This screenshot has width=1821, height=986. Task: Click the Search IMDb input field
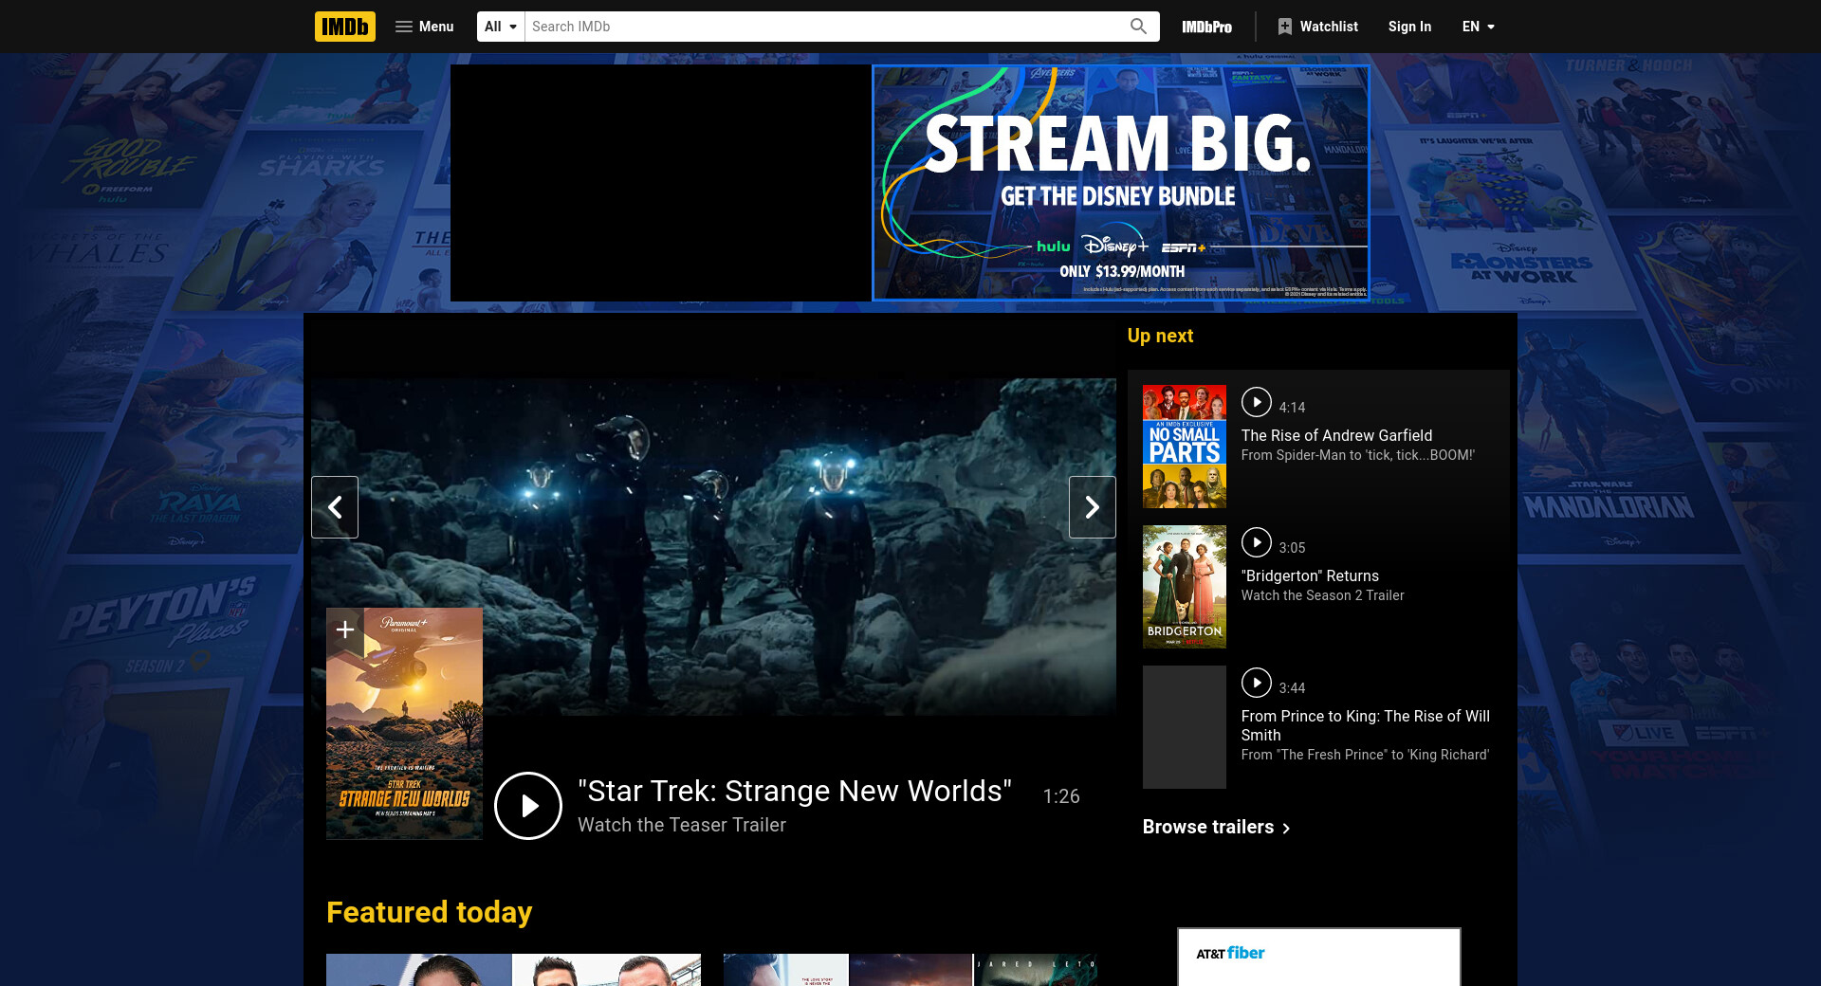point(825,27)
